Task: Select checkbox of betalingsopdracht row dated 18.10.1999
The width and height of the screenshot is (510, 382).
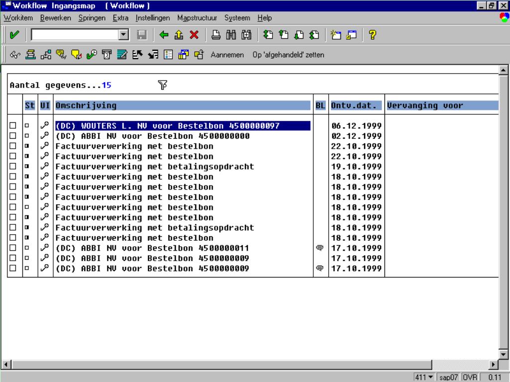Action: coord(13,227)
